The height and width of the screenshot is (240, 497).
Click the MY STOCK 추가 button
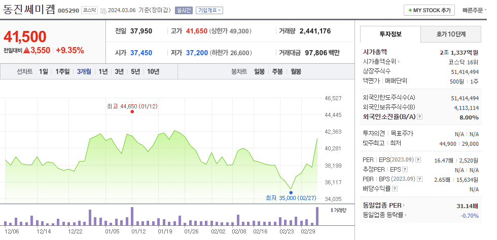tap(429, 10)
